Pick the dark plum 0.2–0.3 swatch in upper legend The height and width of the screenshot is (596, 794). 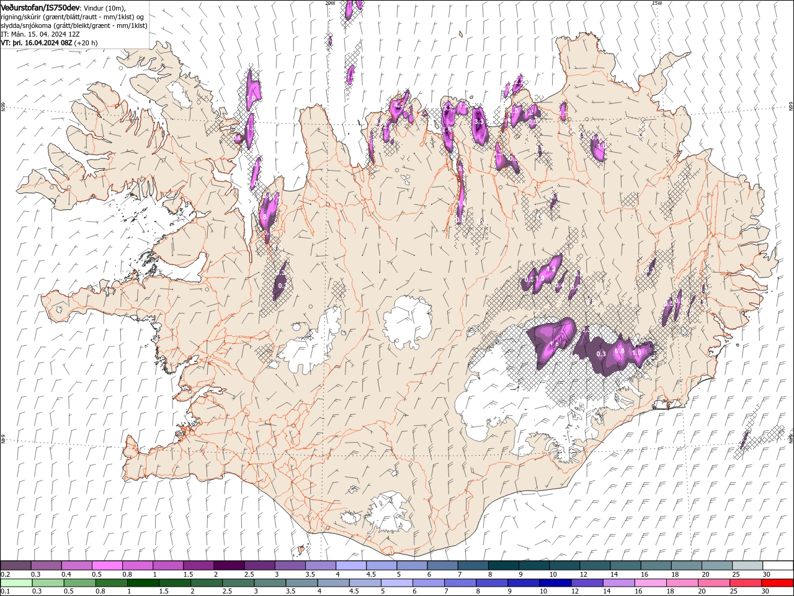16,566
